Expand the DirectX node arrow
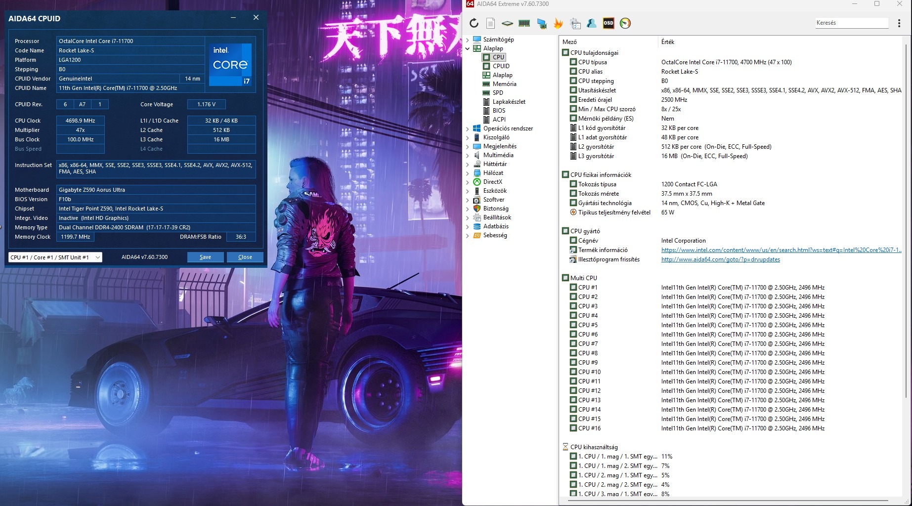The width and height of the screenshot is (912, 506). 468,182
